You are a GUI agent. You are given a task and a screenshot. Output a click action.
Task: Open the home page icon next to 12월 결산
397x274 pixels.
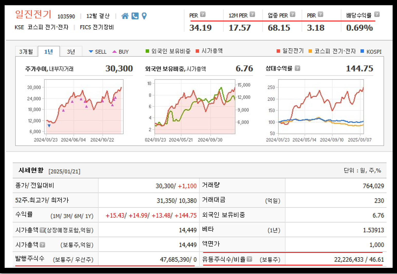[x=125, y=16]
